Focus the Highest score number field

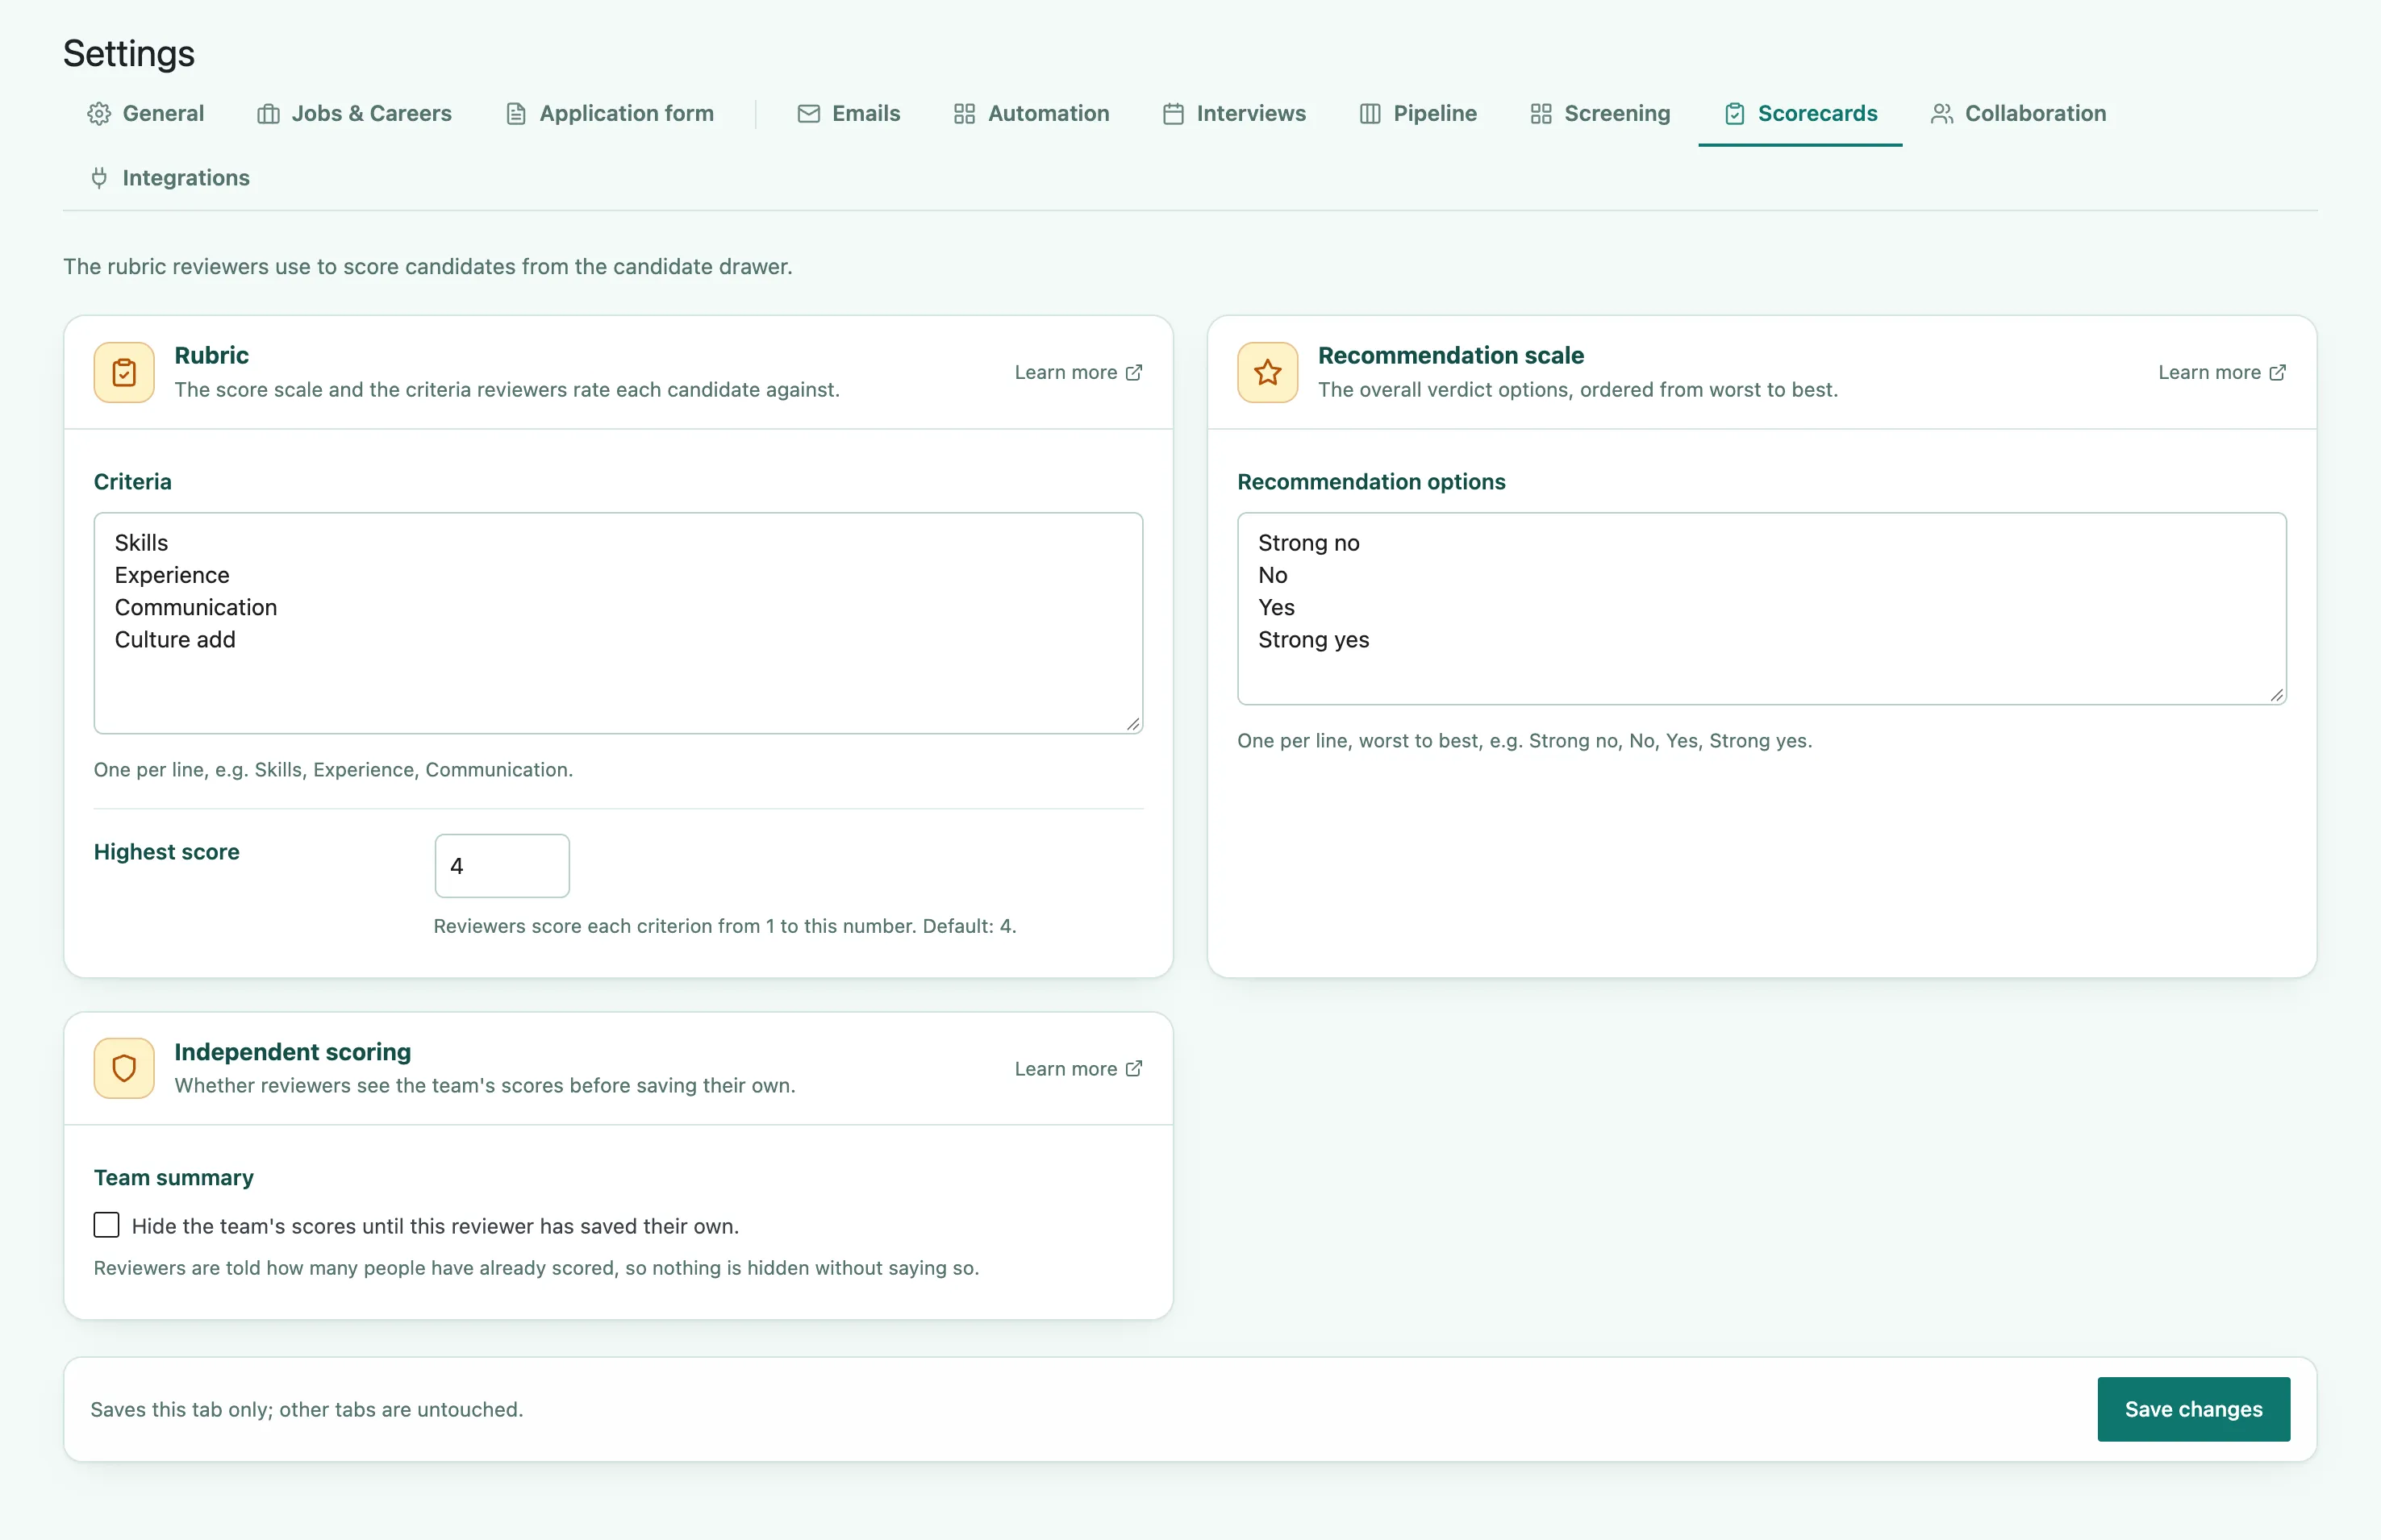[x=502, y=866]
